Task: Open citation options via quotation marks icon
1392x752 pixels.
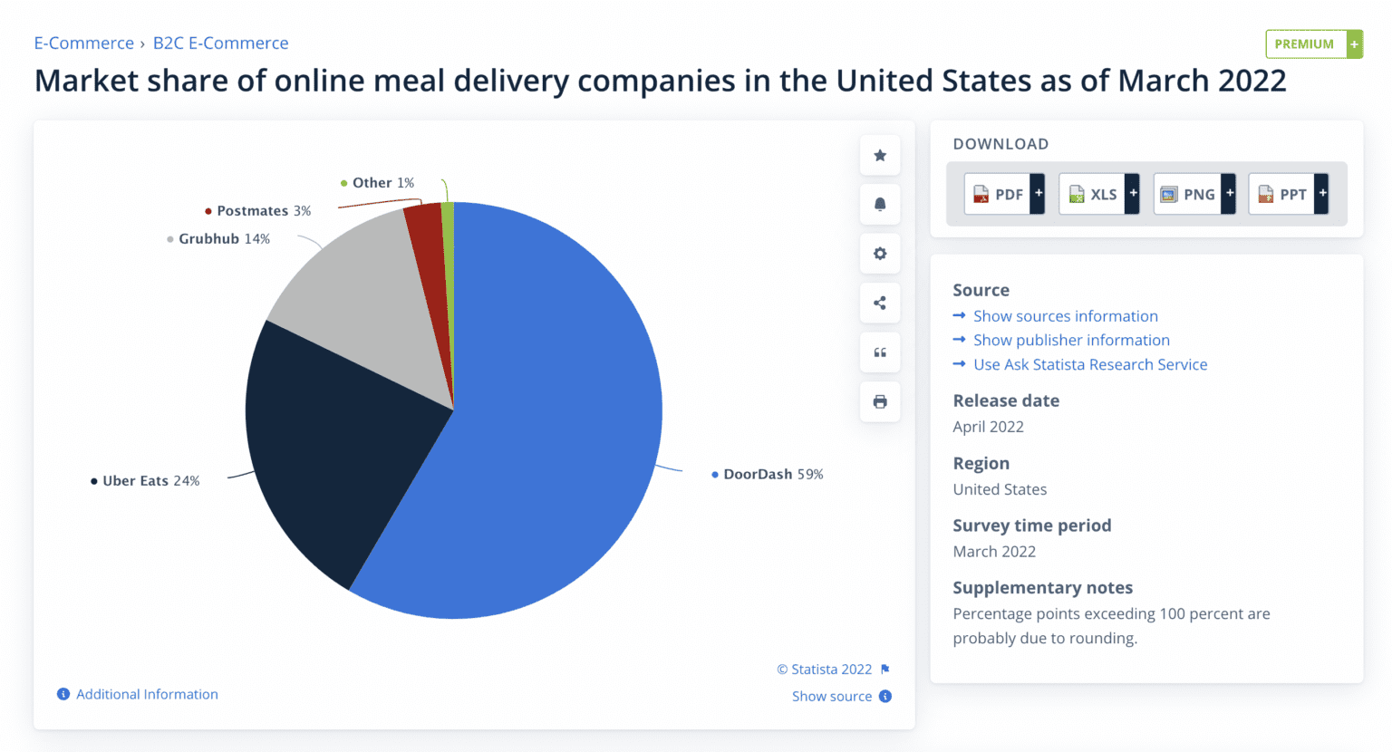Action: coord(879,352)
